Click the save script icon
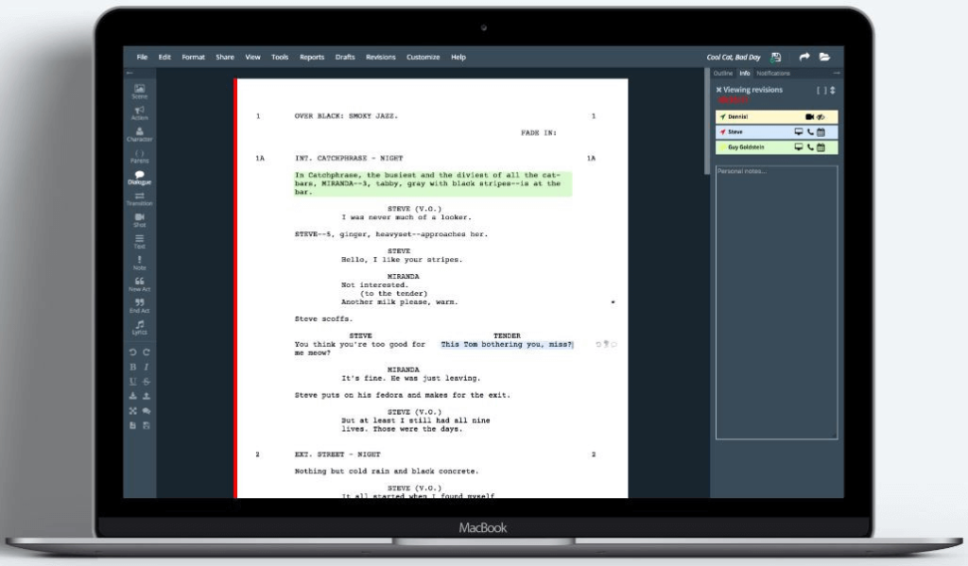The image size is (968, 566). (x=776, y=57)
